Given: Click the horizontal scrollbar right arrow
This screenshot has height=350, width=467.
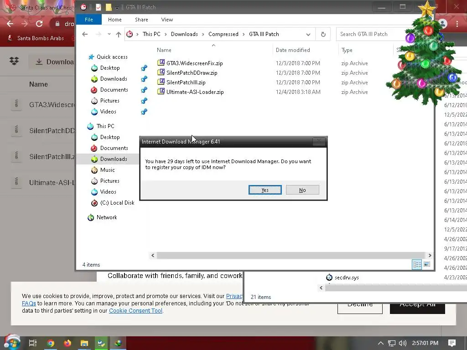Looking at the screenshot, I should (430, 255).
